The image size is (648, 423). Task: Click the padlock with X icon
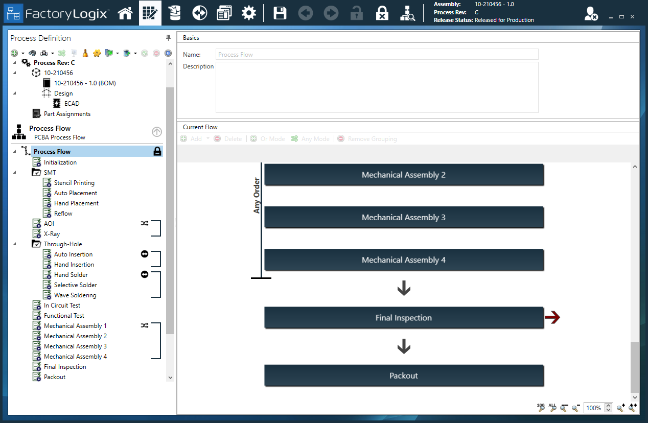[382, 13]
